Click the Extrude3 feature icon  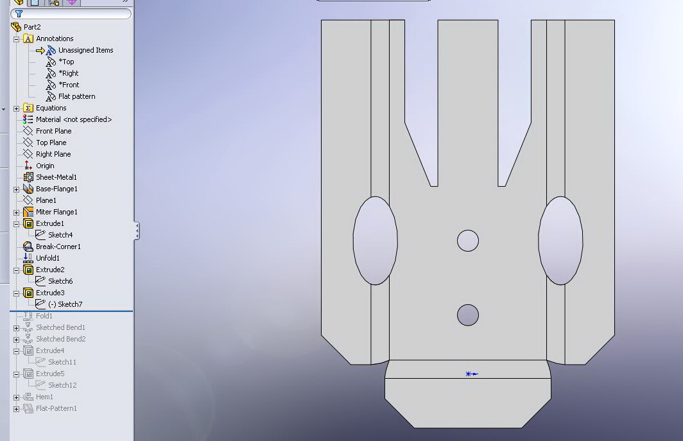click(x=28, y=293)
